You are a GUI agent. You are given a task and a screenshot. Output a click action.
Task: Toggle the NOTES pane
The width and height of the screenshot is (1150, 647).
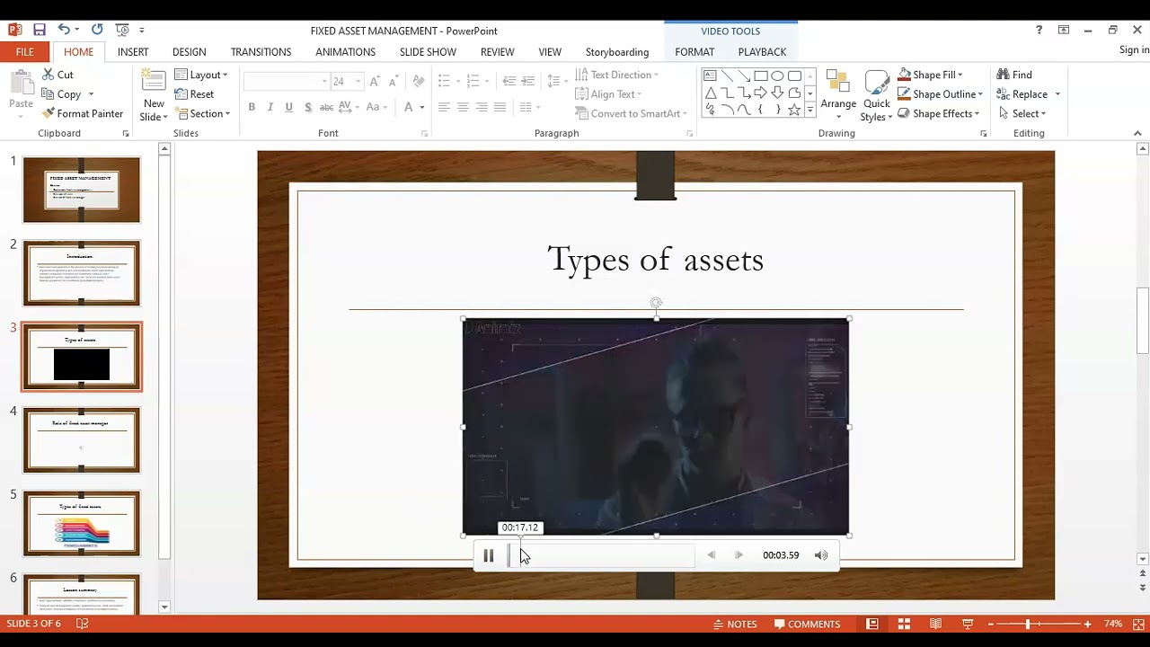coord(735,624)
